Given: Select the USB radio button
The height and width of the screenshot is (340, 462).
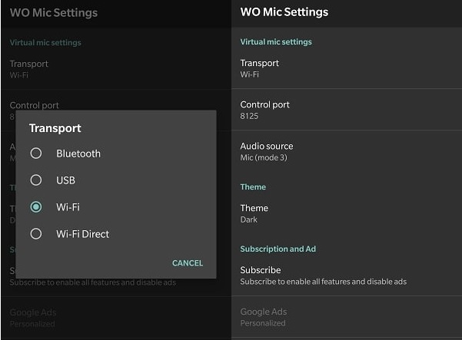Looking at the screenshot, I should [x=36, y=180].
